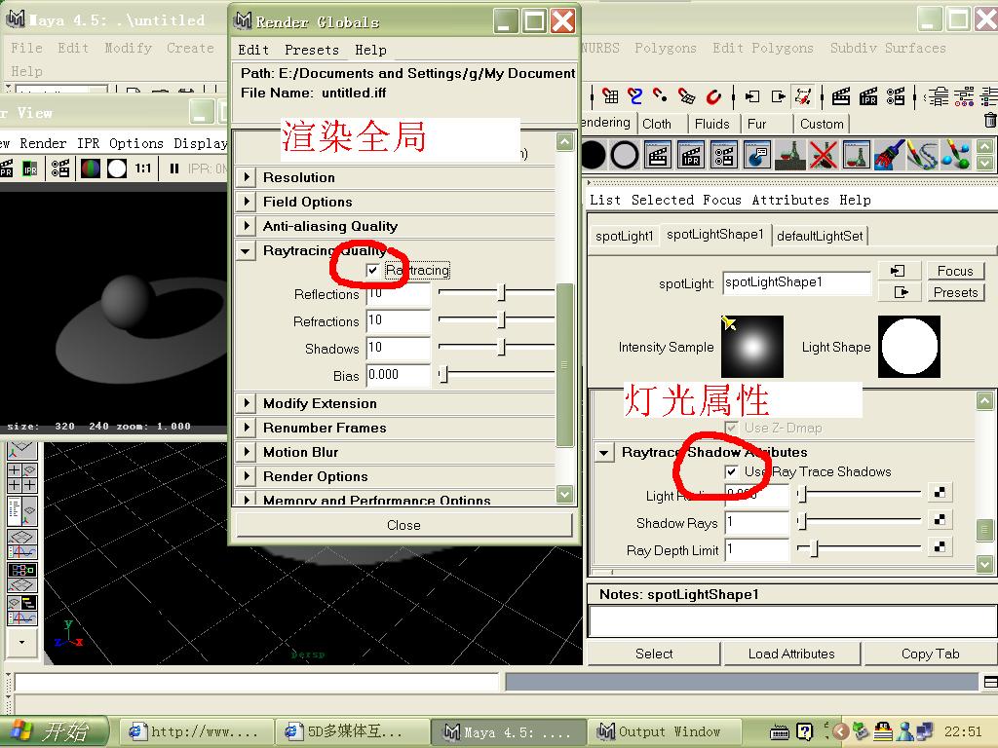Click the shelf blue sphere with note icon

pos(756,155)
